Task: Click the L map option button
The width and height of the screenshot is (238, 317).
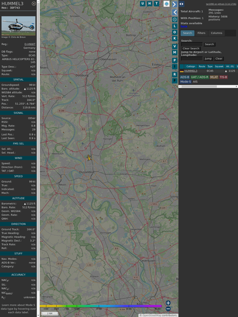Action: click(174, 26)
